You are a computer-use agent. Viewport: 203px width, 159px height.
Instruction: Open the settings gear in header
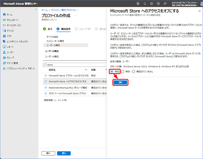pyautogui.click(x=151, y=4)
